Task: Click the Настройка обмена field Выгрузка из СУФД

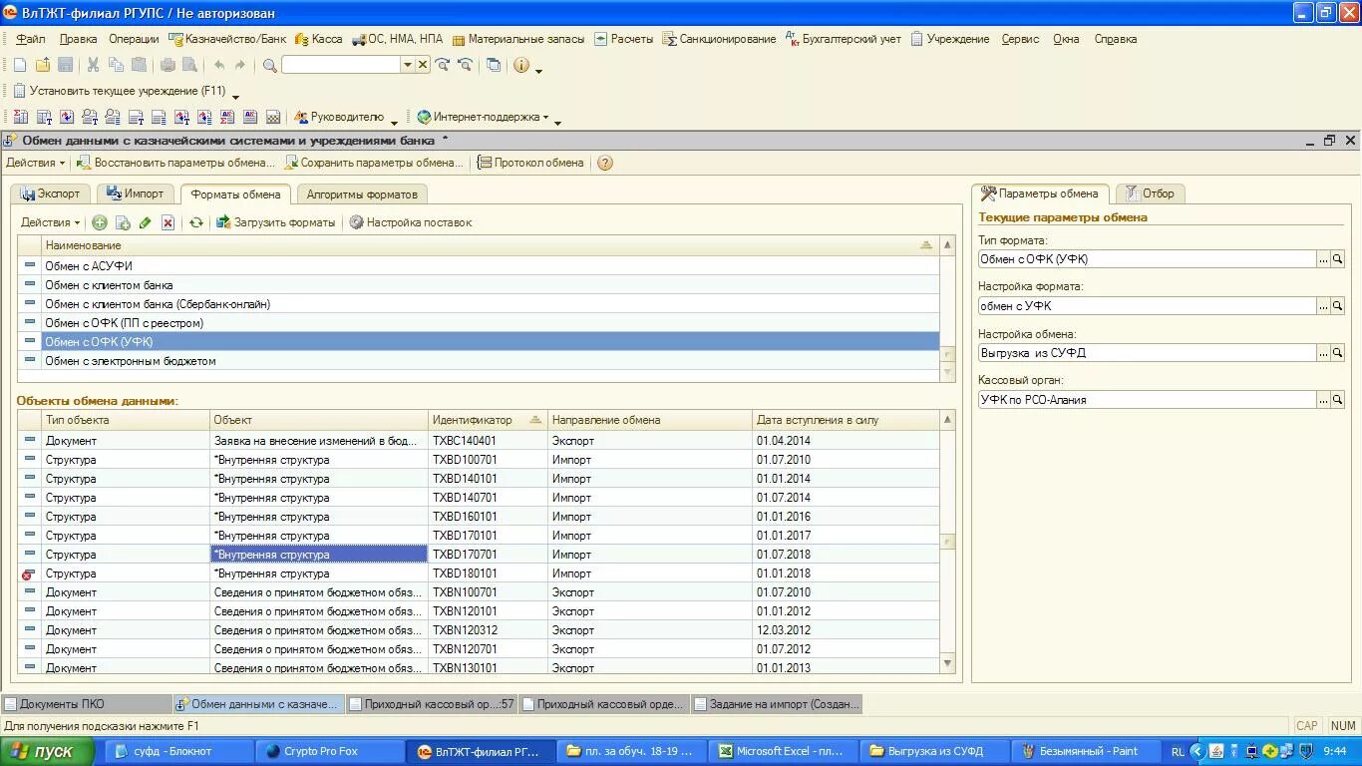Action: click(x=1147, y=352)
